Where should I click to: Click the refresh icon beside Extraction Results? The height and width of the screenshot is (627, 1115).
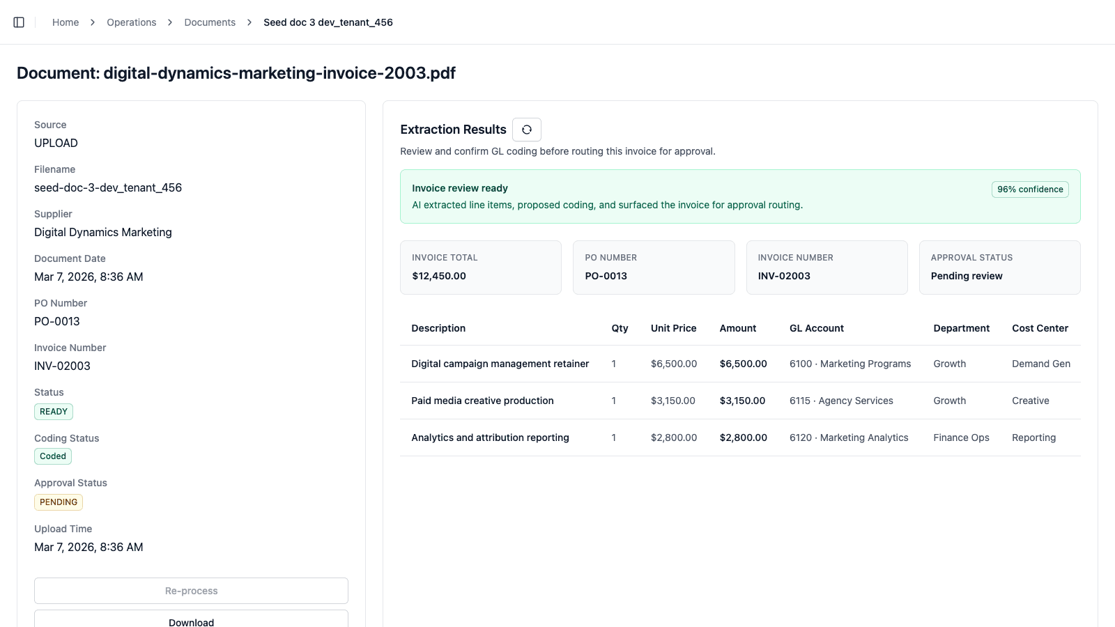coord(527,129)
